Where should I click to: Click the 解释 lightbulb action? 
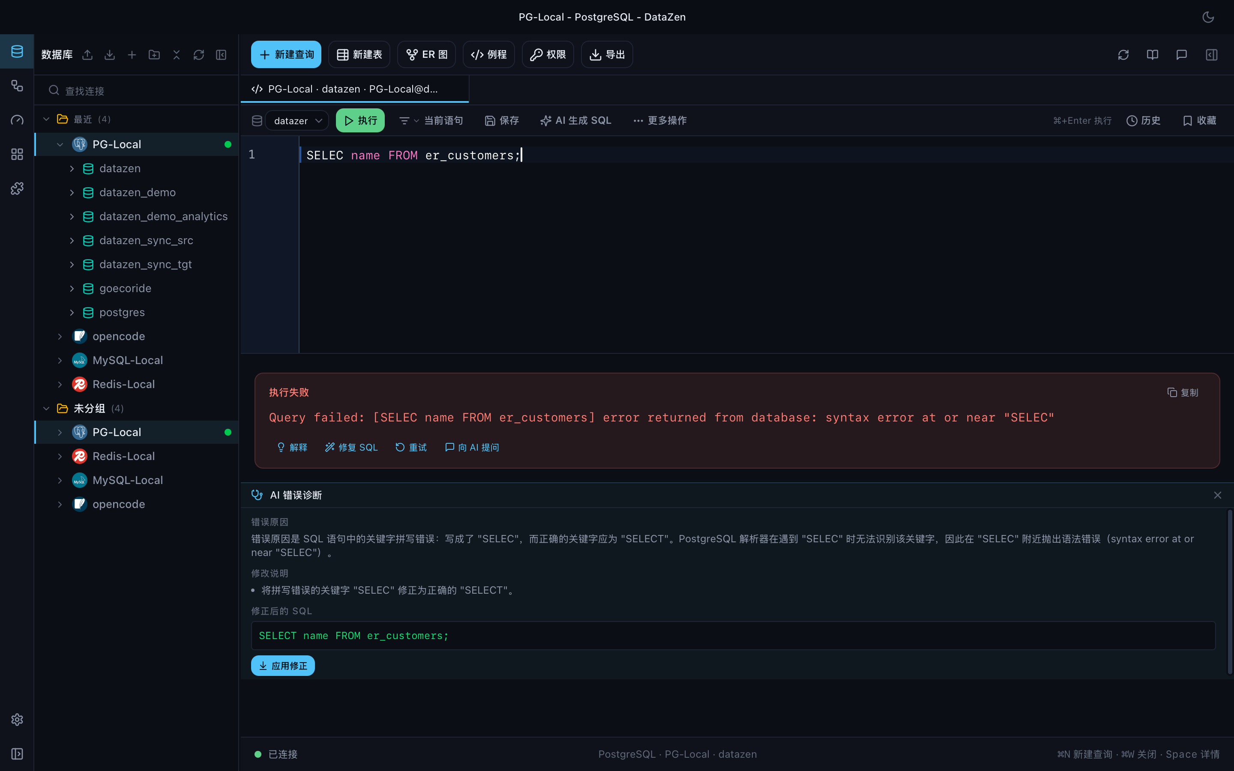292,447
